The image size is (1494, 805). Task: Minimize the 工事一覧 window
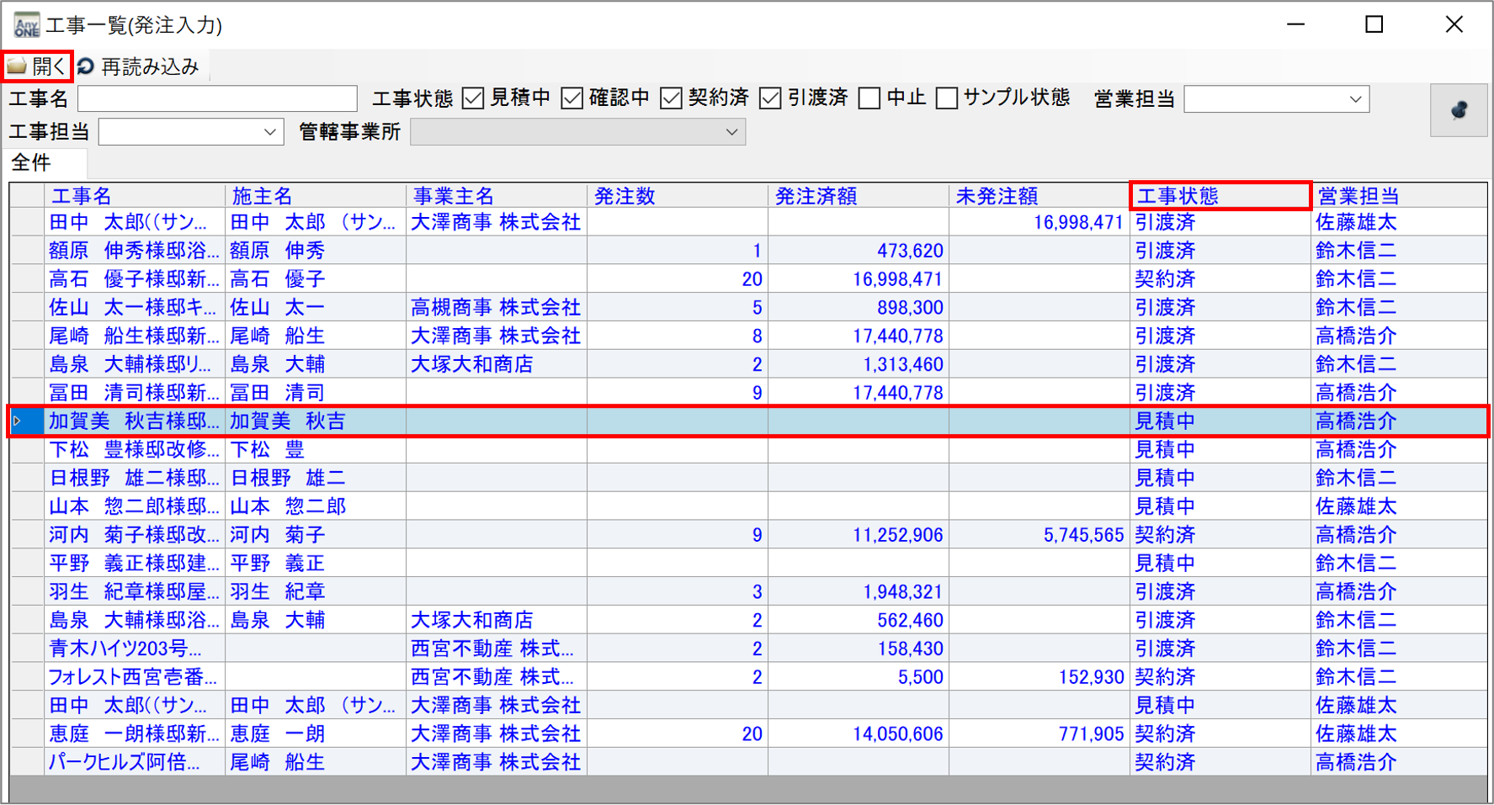coord(1295,25)
